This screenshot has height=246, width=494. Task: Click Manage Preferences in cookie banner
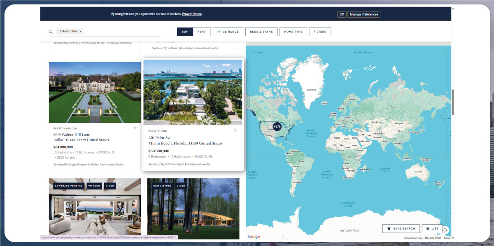[x=364, y=14]
